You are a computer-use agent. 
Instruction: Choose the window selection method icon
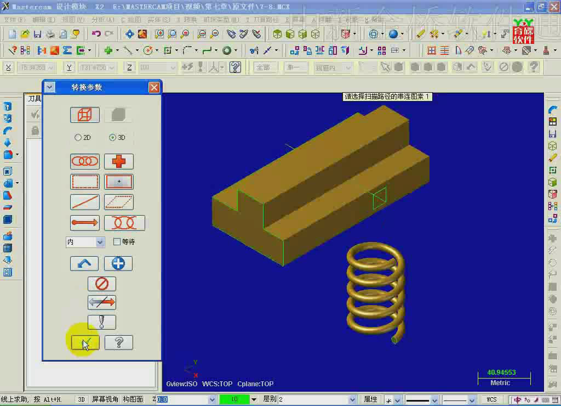point(85,182)
